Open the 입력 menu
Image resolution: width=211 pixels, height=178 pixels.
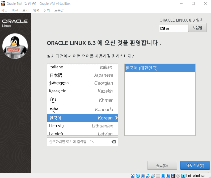coord(36,10)
